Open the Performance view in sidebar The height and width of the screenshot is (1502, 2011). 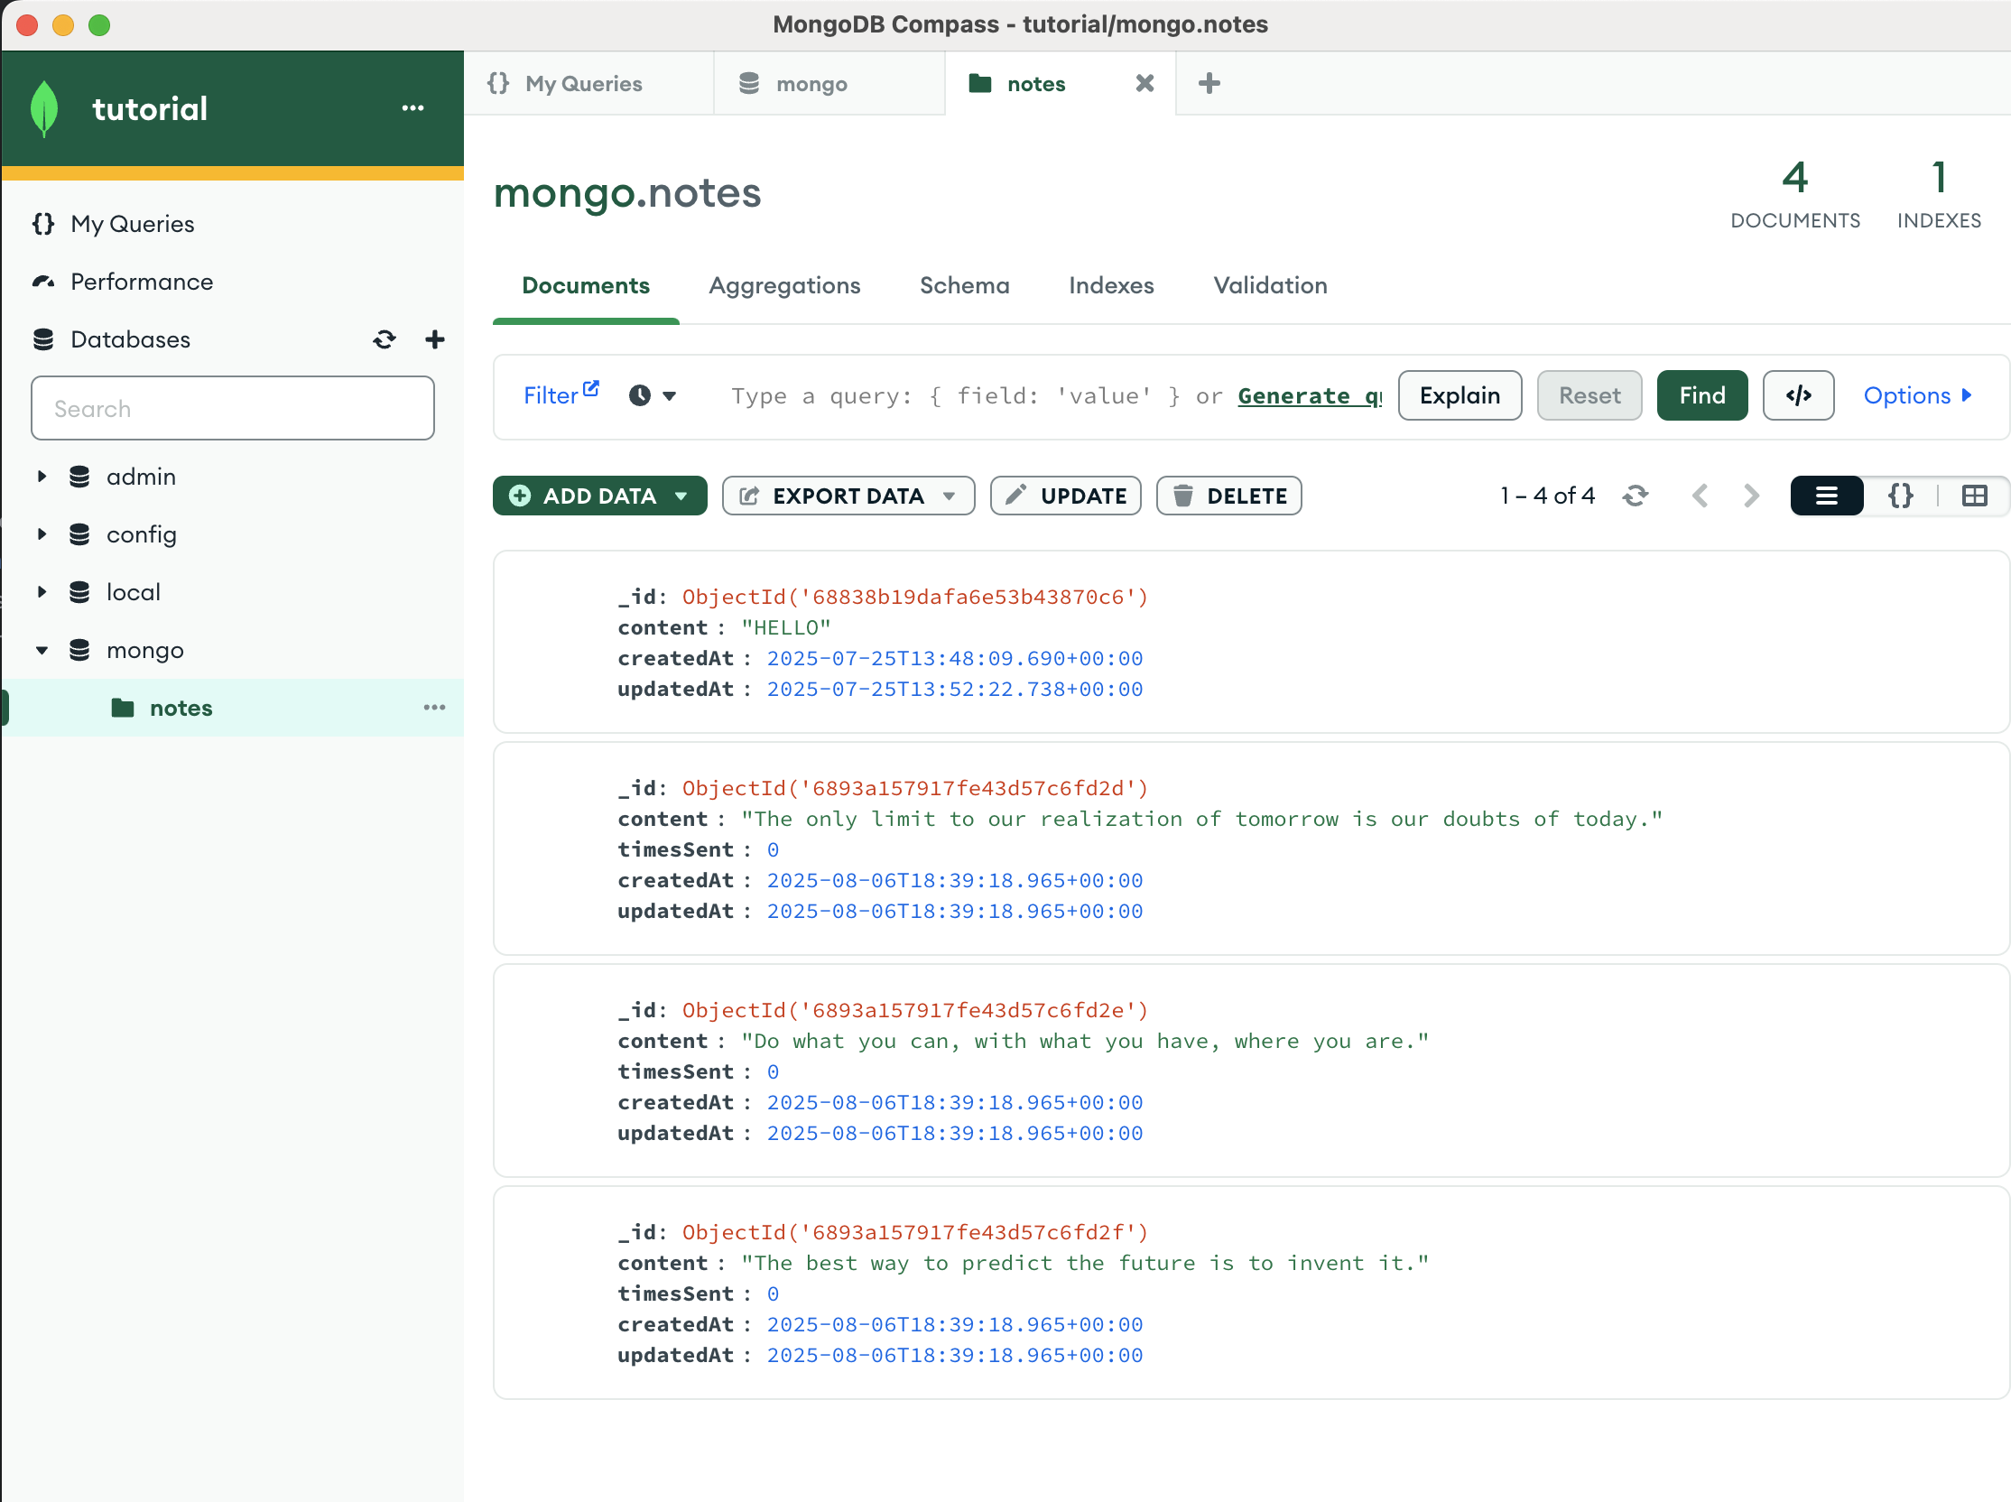pos(142,282)
